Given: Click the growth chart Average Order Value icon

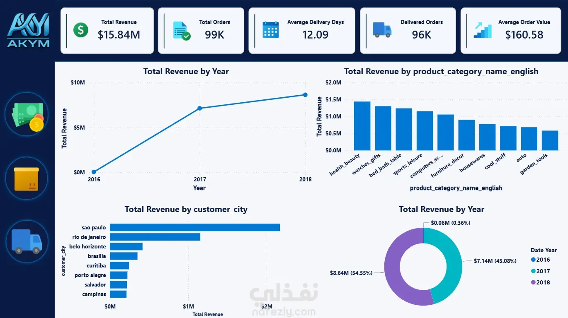Looking at the screenshot, I should 483,30.
